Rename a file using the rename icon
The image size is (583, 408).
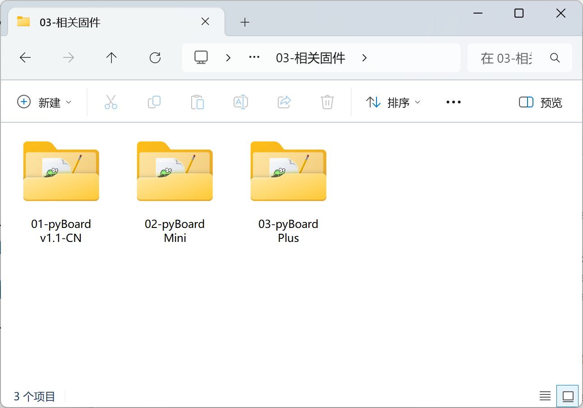point(241,102)
